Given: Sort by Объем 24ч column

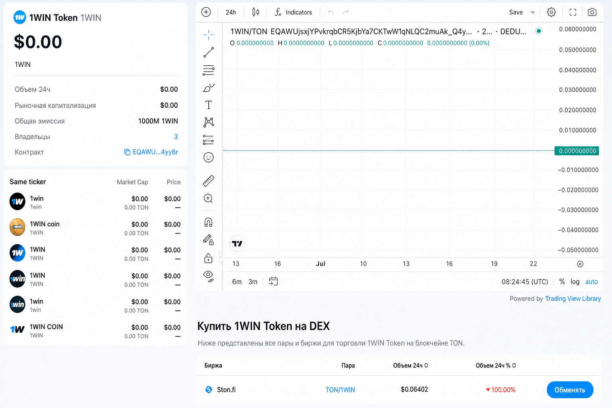Looking at the screenshot, I should 411,365.
